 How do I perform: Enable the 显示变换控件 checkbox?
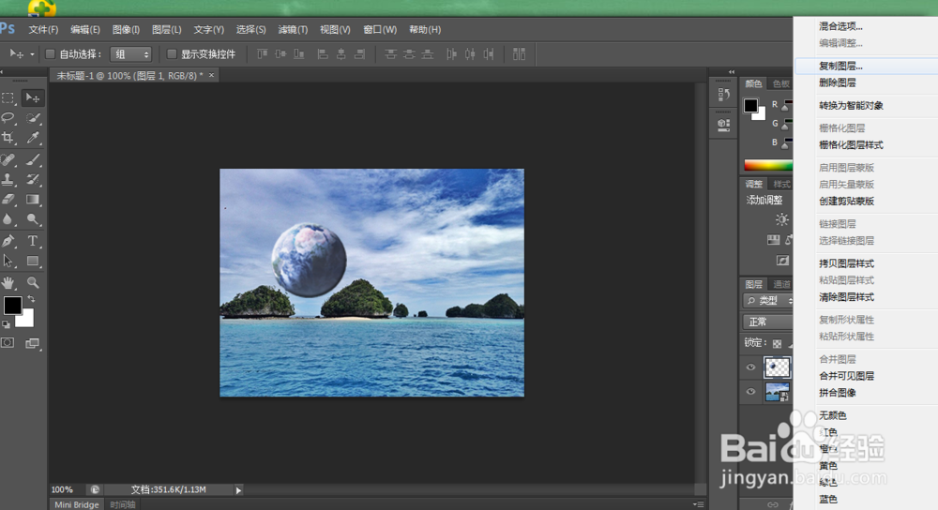172,54
